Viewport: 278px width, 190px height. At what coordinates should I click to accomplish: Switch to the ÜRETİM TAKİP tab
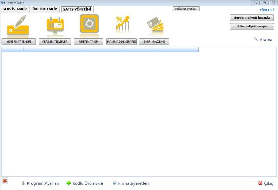(45, 9)
